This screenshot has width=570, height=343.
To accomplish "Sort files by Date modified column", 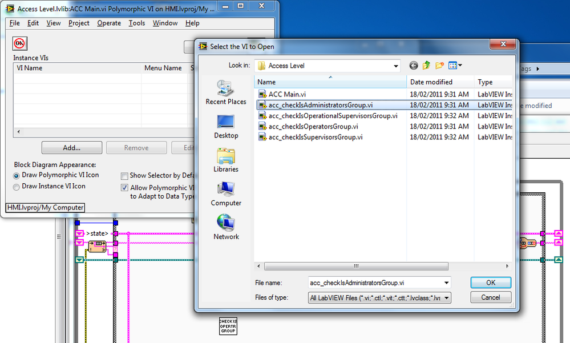I will 440,82.
